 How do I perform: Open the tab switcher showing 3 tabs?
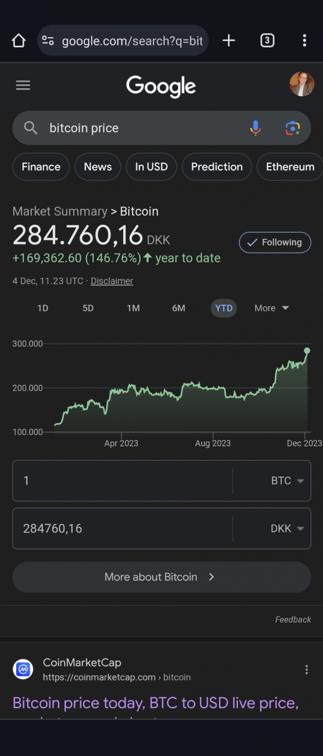click(267, 41)
